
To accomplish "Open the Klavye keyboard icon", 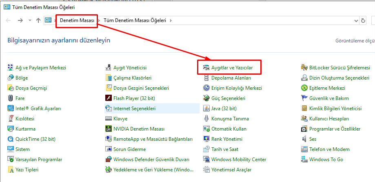I will click(109, 119).
